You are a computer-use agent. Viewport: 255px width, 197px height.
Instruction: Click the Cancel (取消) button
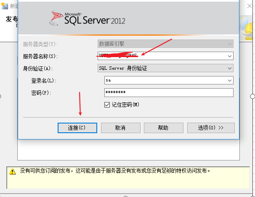coord(120,128)
